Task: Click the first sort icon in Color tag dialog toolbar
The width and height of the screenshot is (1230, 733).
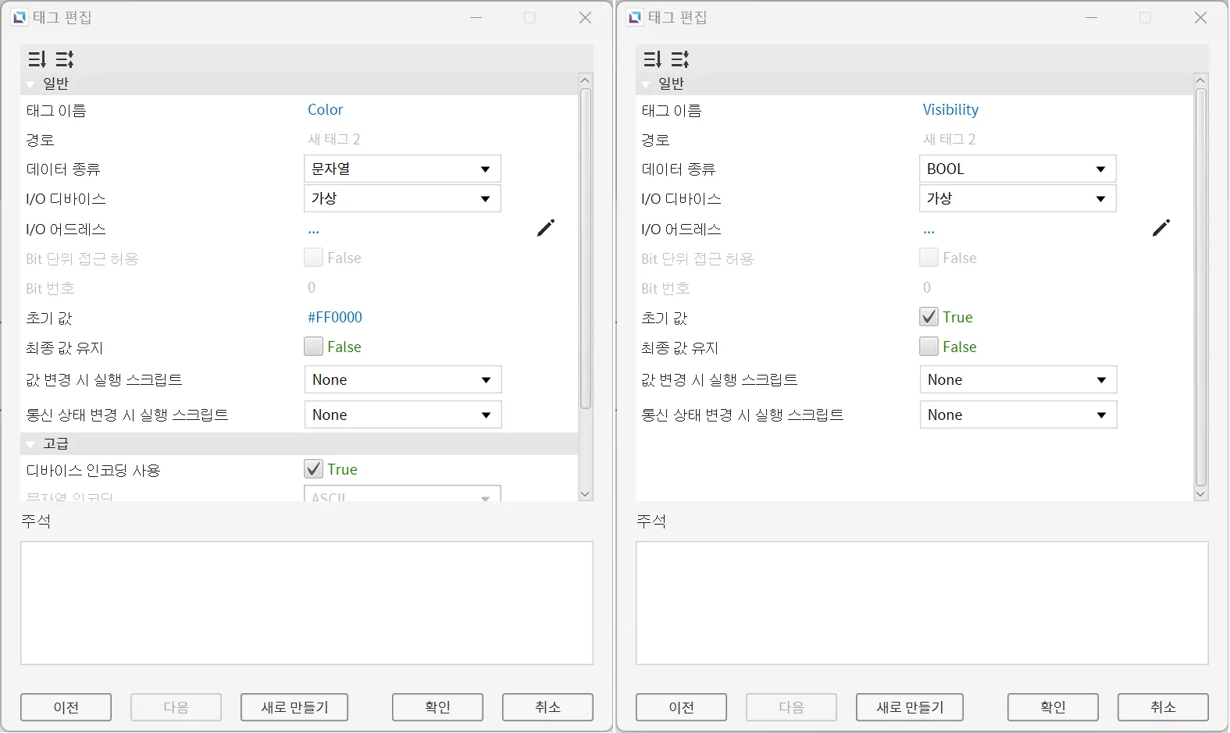Action: pos(37,59)
